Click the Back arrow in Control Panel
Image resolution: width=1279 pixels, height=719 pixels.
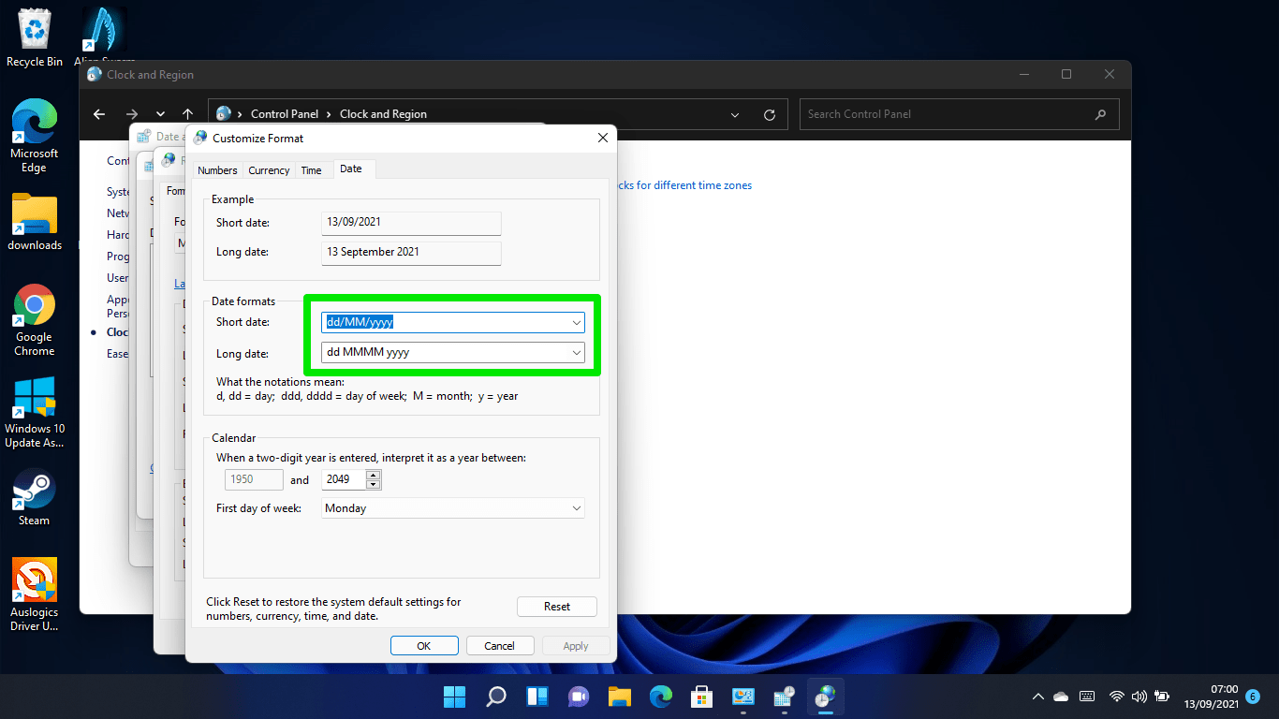[99, 114]
